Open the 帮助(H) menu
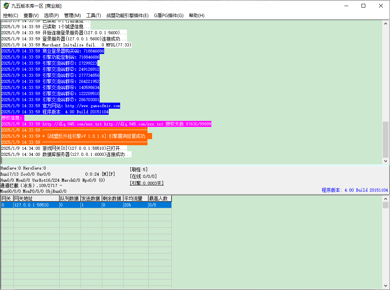This screenshot has width=390, height=290. coord(197,16)
